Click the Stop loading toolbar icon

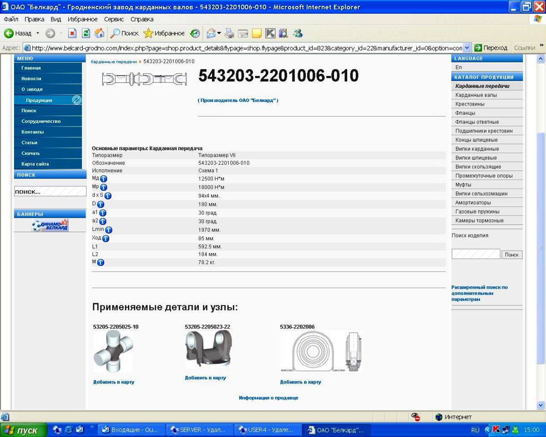72,33
